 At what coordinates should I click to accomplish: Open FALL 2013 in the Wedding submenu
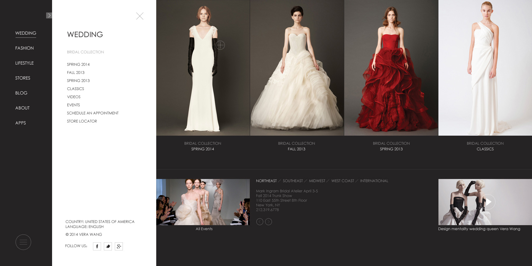76,73
